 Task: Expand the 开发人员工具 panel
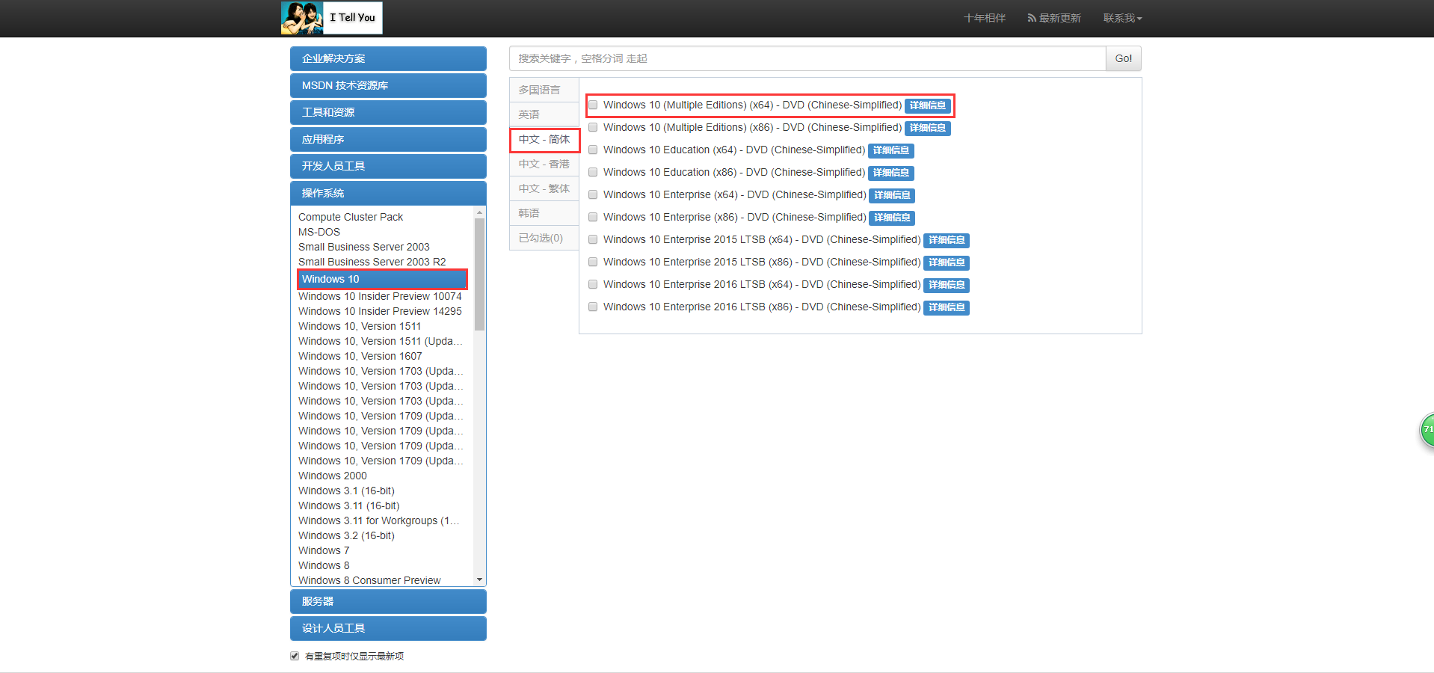388,166
